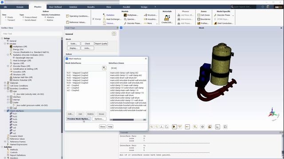Viewport: 284px width, 159px height.
Task: Open Shell Conduction in Model Specific
Action: tap(224, 23)
